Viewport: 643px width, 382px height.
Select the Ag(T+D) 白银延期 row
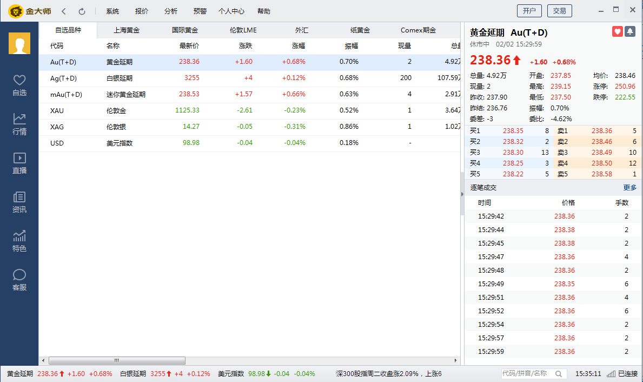250,78
